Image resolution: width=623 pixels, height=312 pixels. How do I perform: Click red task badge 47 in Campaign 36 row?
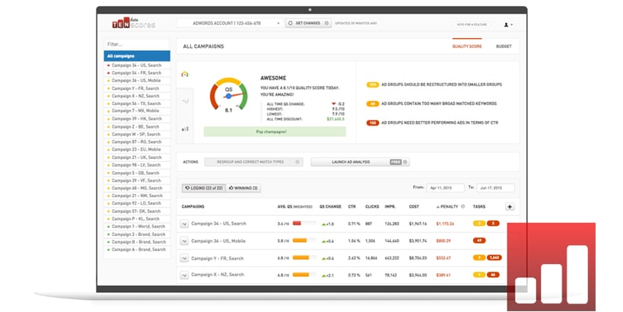pos(479,240)
